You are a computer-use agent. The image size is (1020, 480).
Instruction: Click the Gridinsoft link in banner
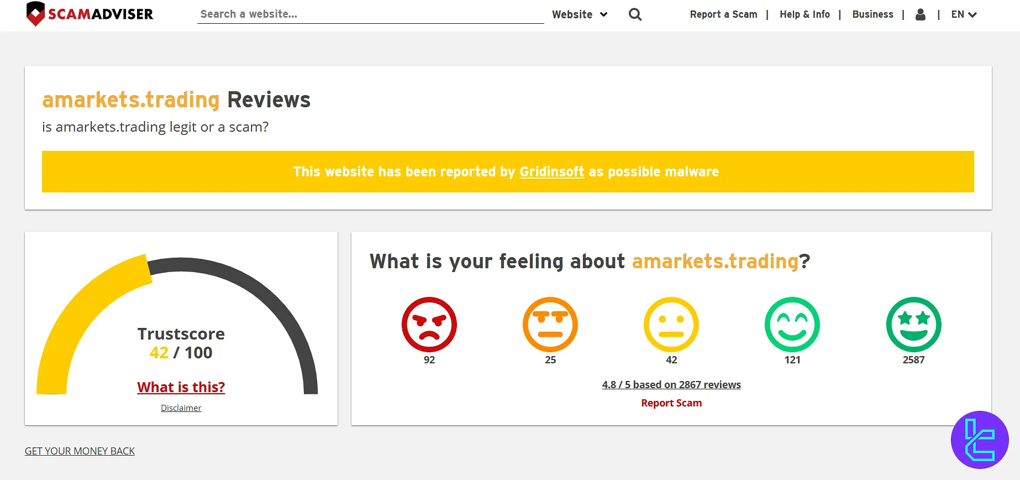(551, 172)
